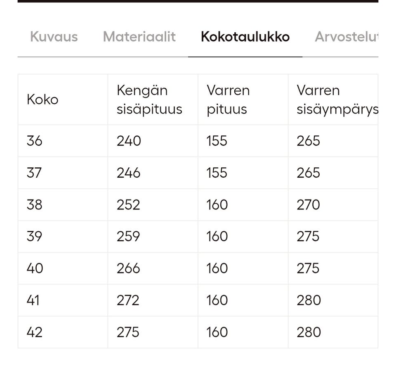Select size 40 in the Koko column
Screen dimensions: 396x366
[x=35, y=269]
